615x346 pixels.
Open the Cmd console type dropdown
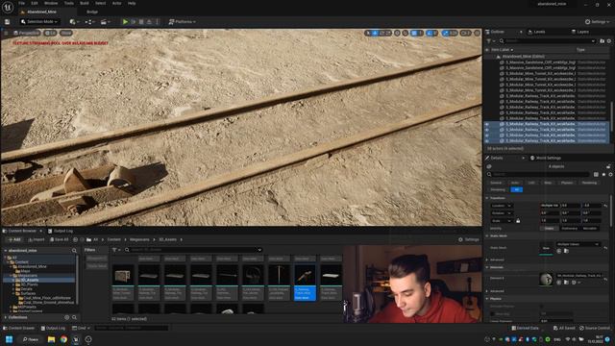tap(81, 328)
